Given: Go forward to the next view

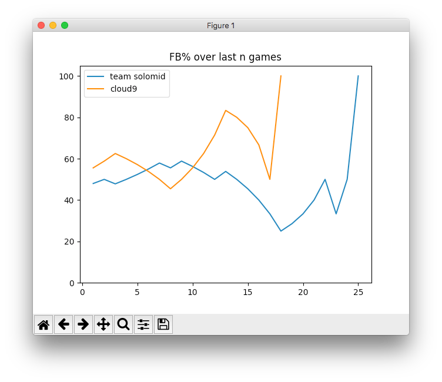Looking at the screenshot, I should [x=83, y=324].
